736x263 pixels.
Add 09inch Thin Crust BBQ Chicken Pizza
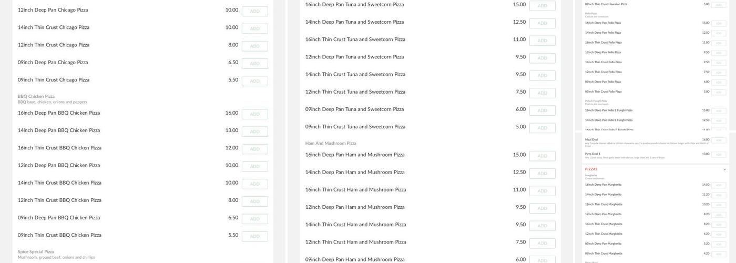click(254, 237)
